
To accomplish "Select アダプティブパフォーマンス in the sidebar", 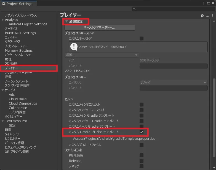I will click(21, 15).
